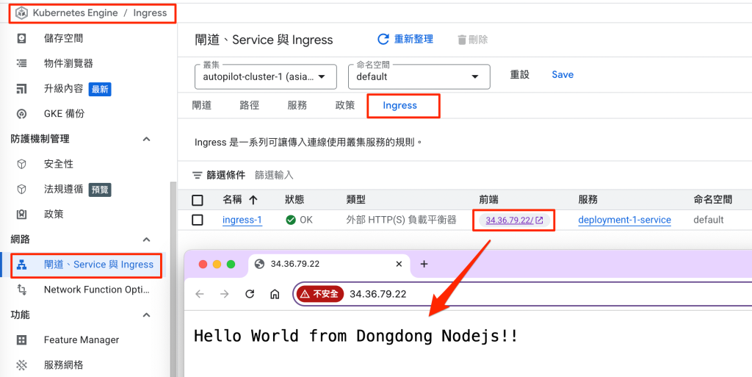Switch to the 服務 tab

coord(297,105)
